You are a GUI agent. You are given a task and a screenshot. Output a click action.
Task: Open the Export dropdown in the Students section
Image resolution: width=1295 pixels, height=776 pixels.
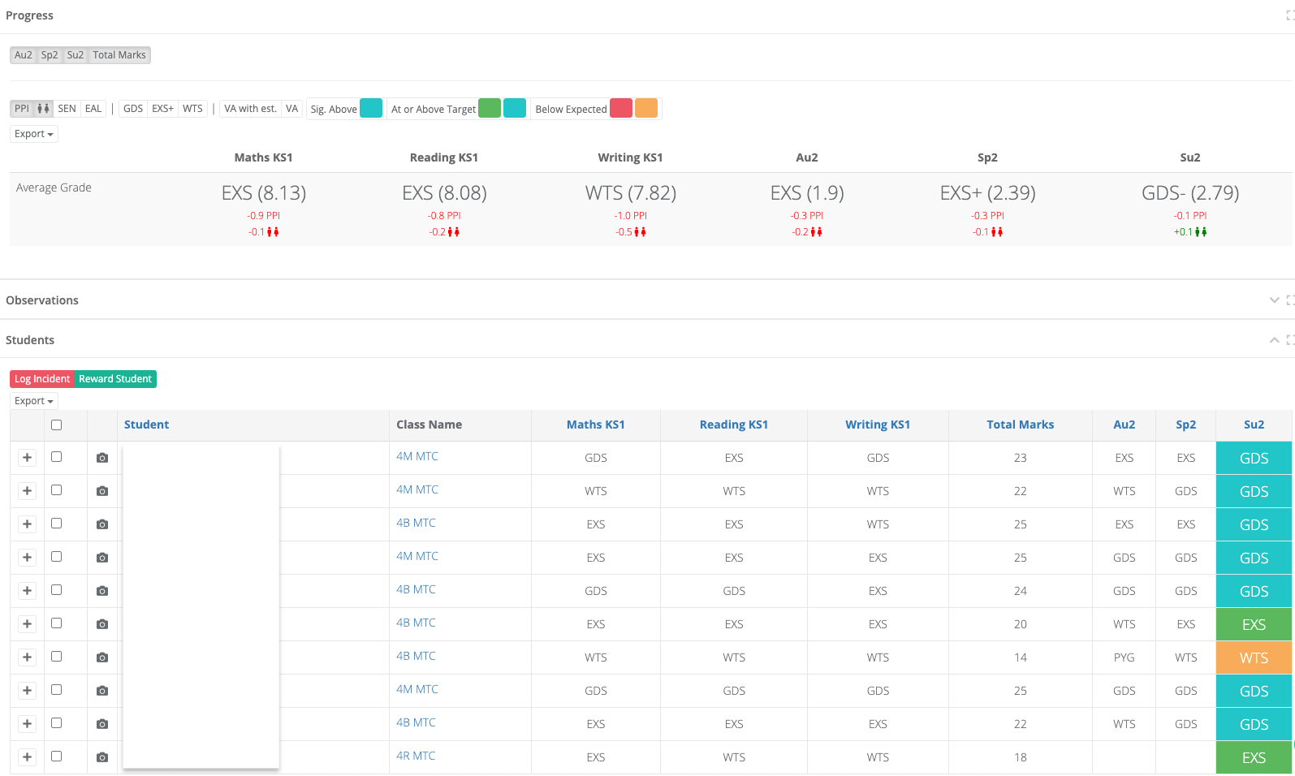click(x=34, y=401)
